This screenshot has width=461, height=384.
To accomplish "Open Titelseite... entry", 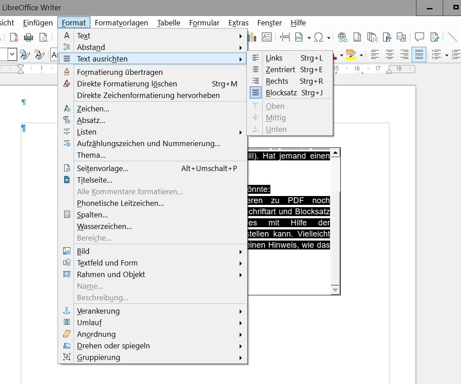I will (153, 180).
